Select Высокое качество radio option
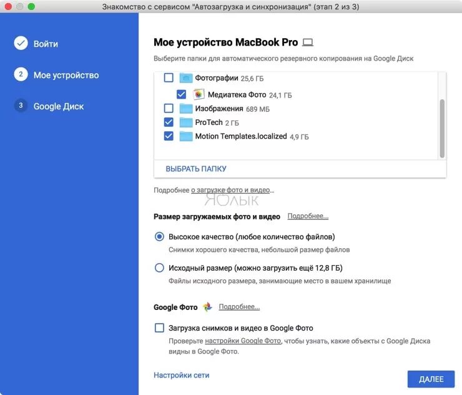Screen dimensions: 462x395 (159, 237)
